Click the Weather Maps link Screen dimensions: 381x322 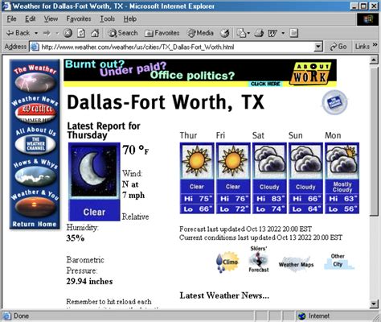296,265
